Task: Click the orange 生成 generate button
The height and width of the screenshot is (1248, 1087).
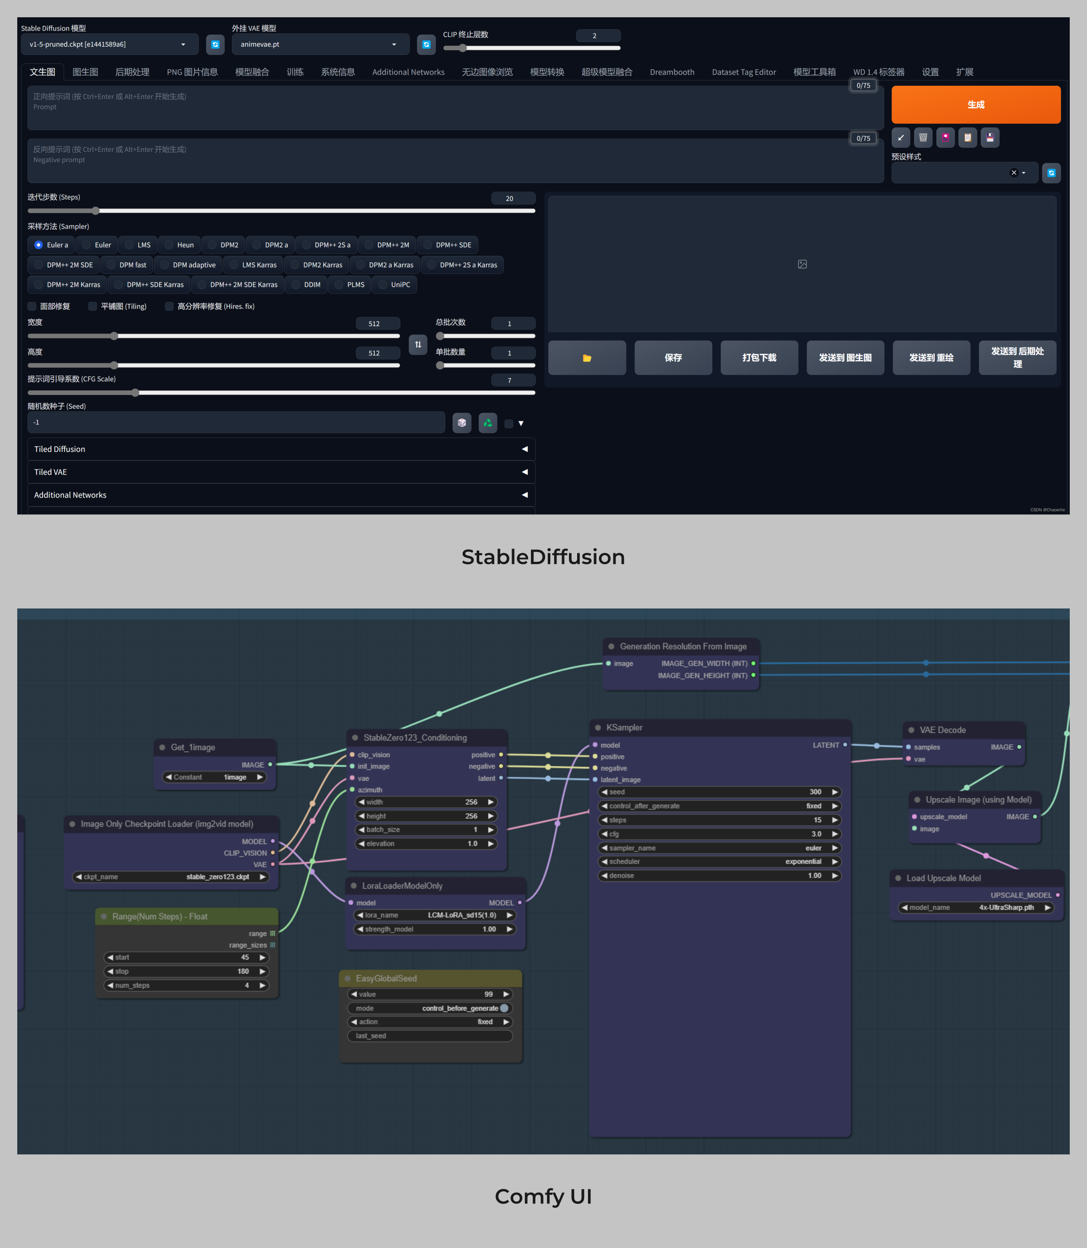Action: pyautogui.click(x=976, y=104)
